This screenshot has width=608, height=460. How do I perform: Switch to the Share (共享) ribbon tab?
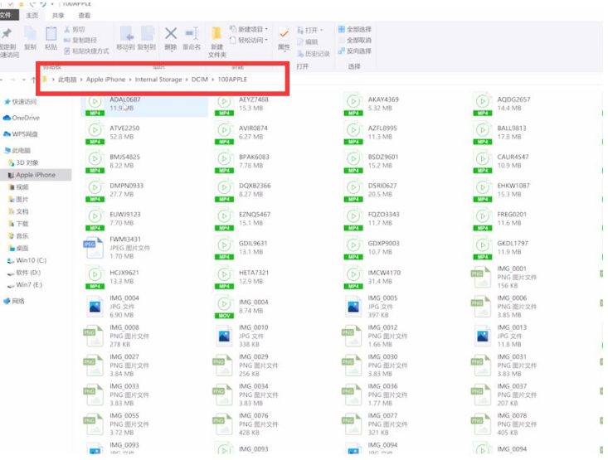tap(58, 15)
